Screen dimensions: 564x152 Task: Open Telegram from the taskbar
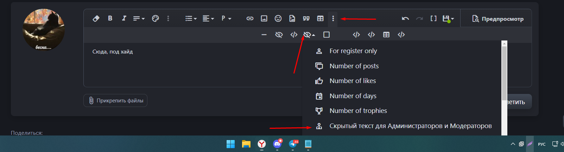point(293,144)
